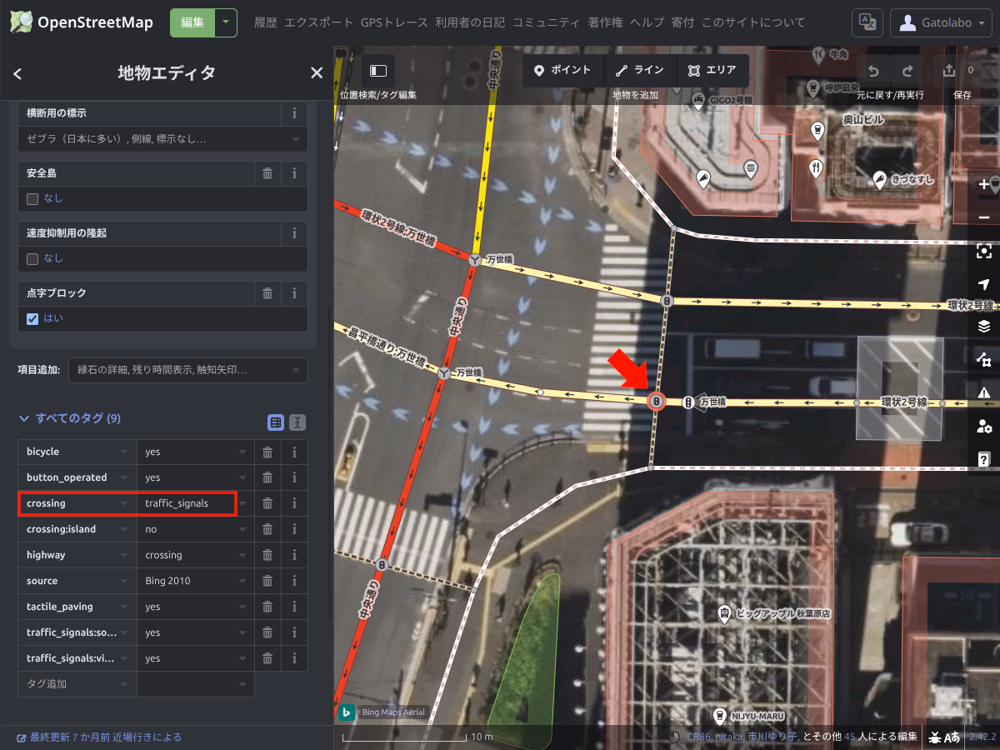Image resolution: width=1000 pixels, height=750 pixels.
Task: Show info for the tactile_paving tag
Action: click(294, 607)
